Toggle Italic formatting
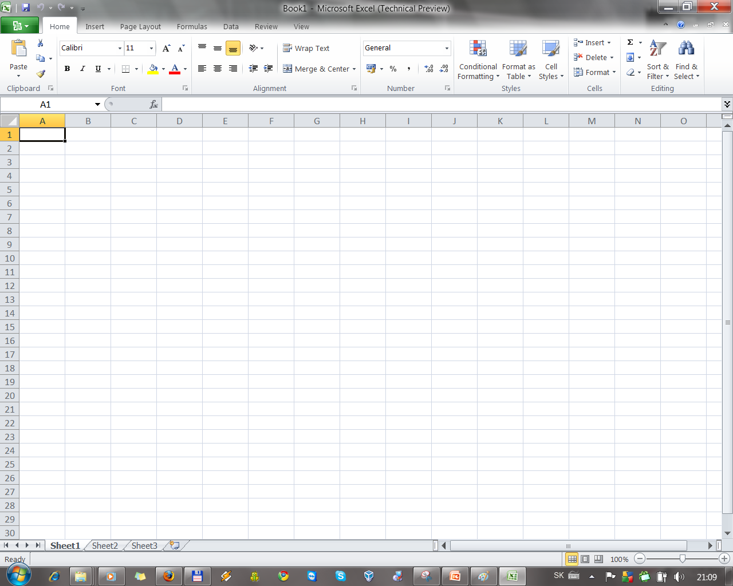 pos(82,69)
